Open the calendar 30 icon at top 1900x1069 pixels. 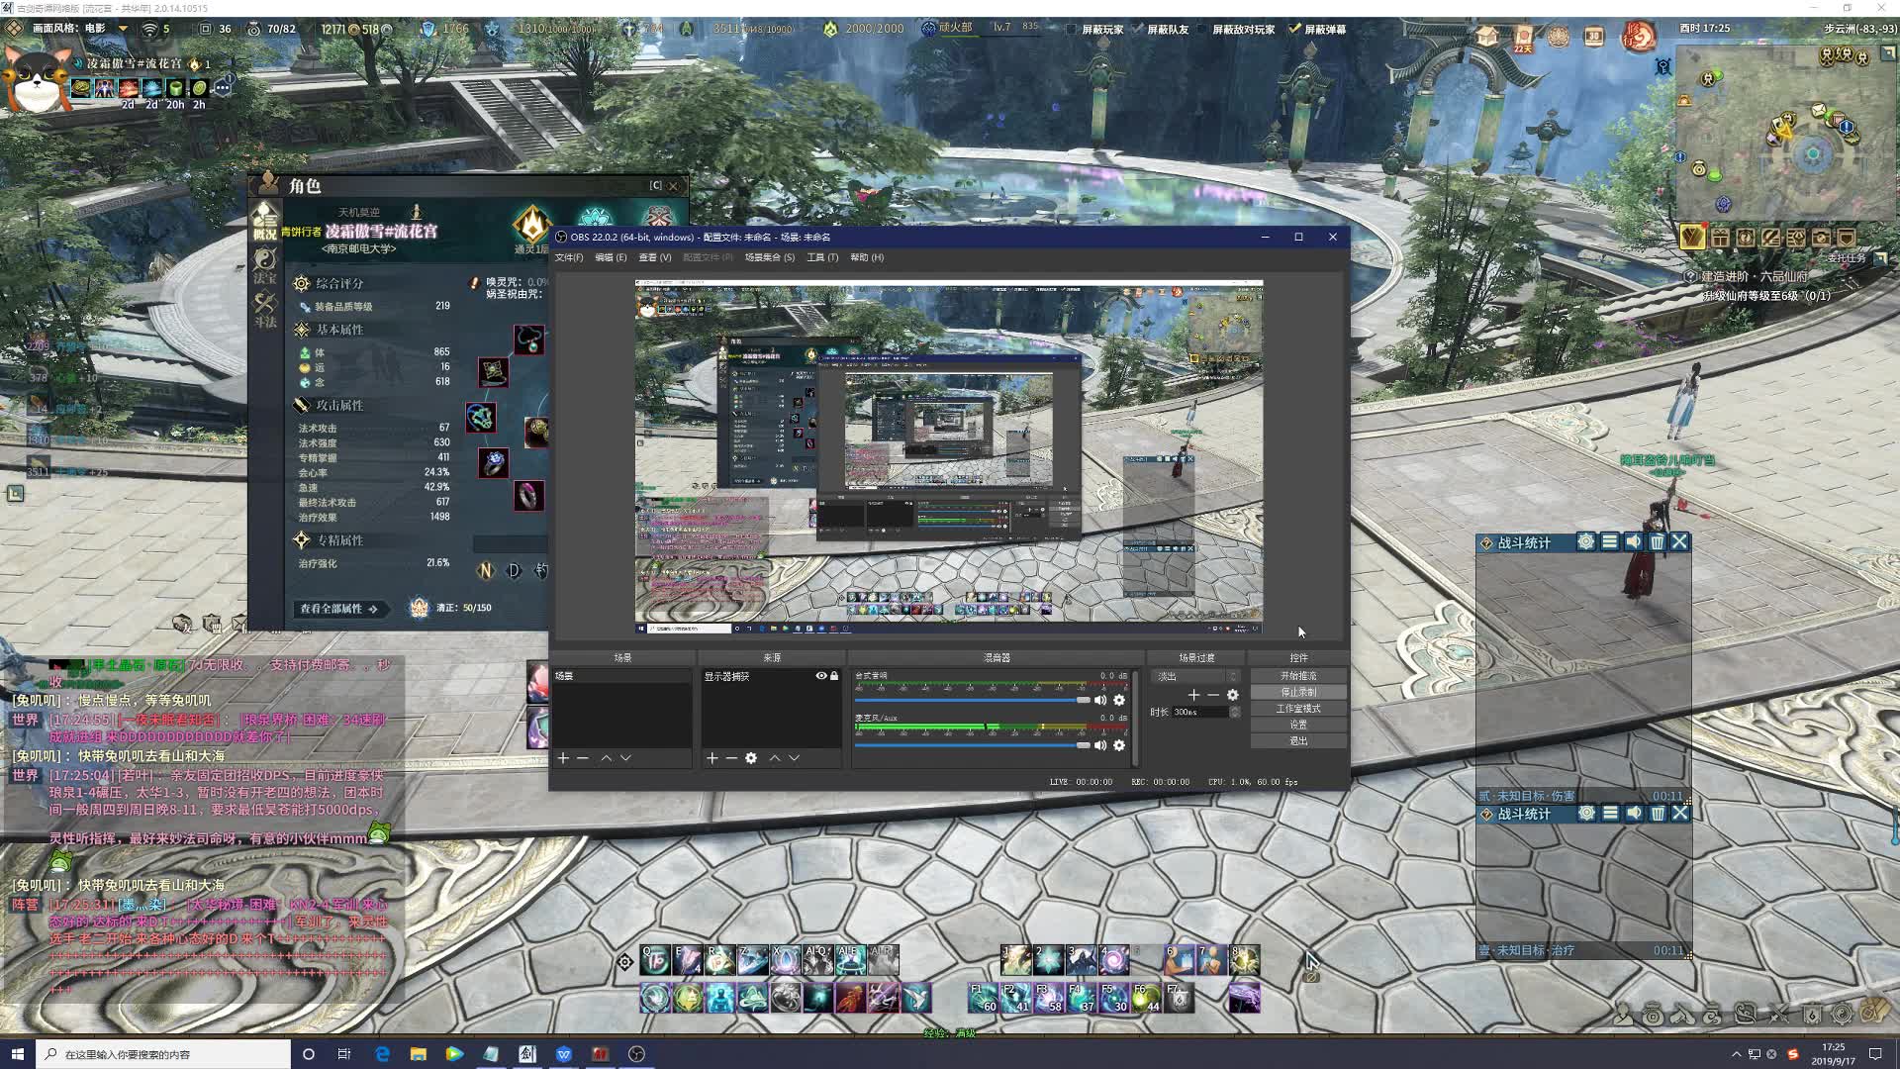pyautogui.click(x=1593, y=37)
